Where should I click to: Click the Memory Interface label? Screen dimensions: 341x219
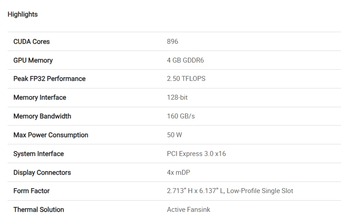tap(40, 97)
